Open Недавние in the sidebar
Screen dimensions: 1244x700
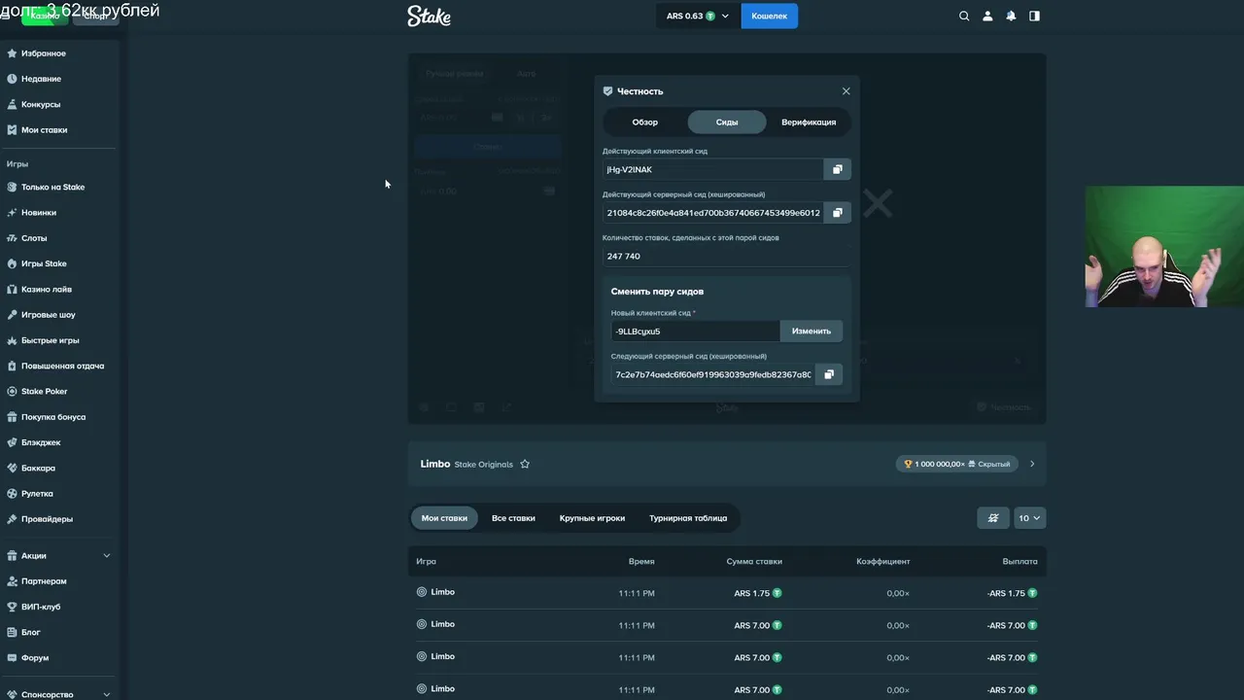pyautogui.click(x=41, y=79)
